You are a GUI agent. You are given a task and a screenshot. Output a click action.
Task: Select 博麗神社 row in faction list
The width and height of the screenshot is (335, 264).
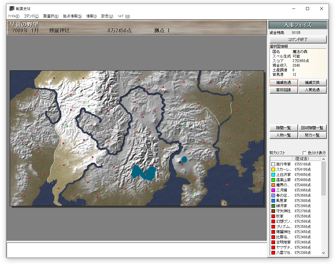click(284, 232)
